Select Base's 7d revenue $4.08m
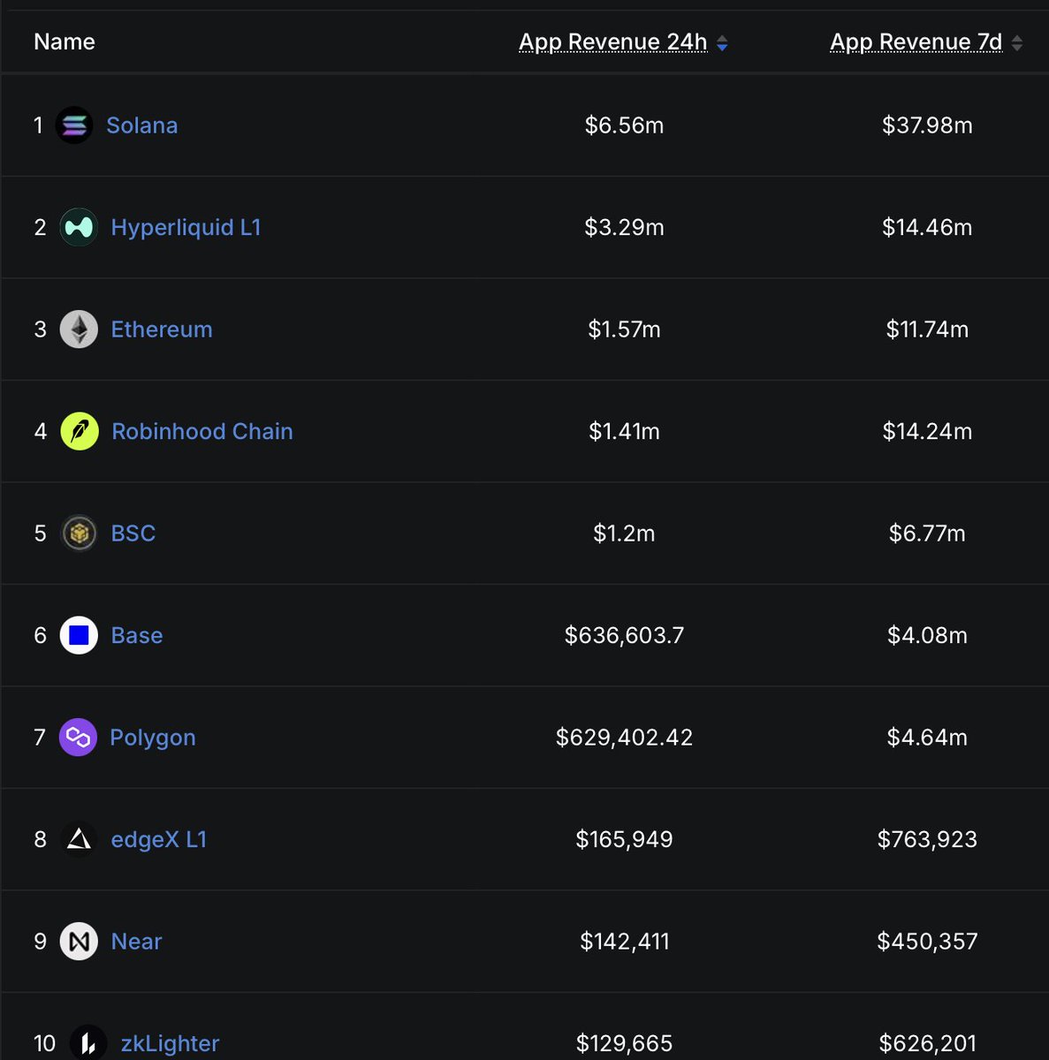The width and height of the screenshot is (1049, 1060). 927,635
